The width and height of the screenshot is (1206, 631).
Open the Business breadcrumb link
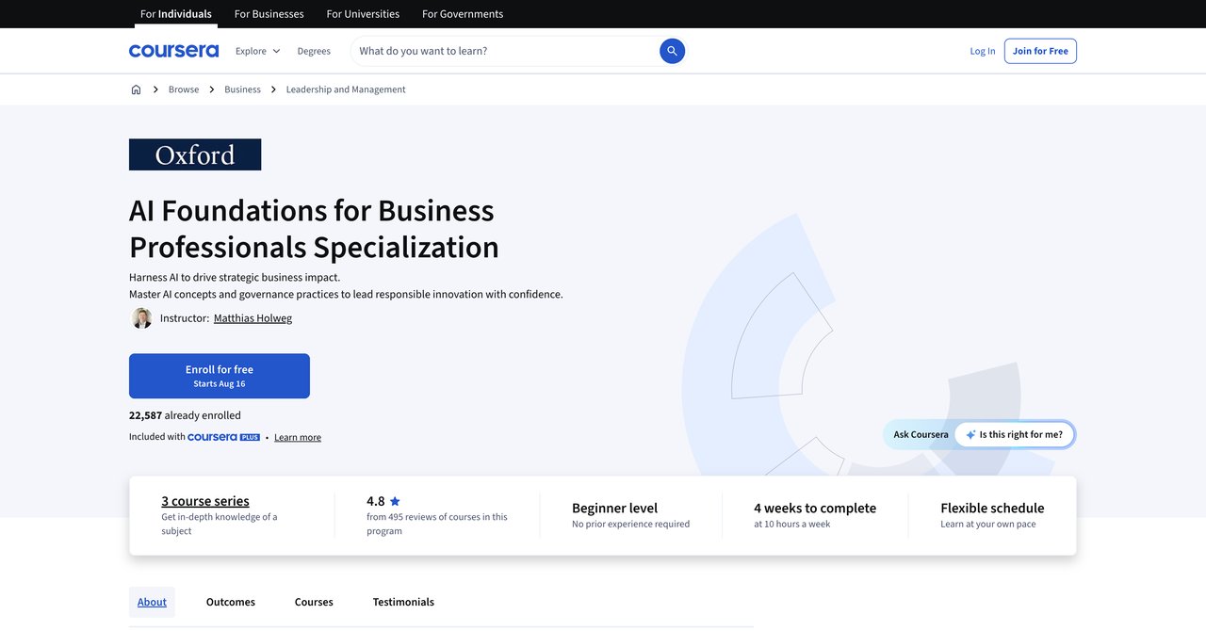tap(242, 89)
